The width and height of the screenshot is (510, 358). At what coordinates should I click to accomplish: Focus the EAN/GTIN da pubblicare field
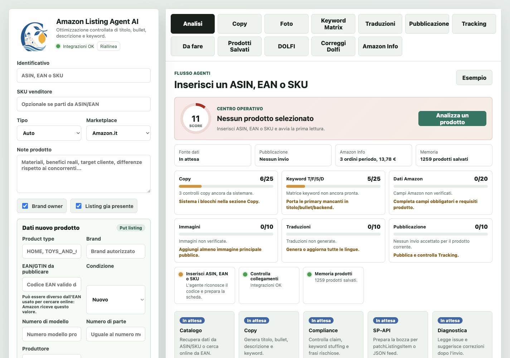click(x=52, y=285)
